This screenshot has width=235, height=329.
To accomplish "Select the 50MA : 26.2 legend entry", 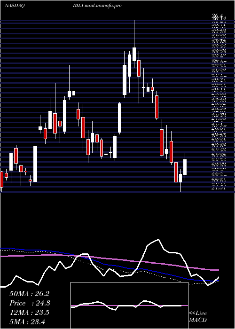I will pyautogui.click(x=29, y=294).
